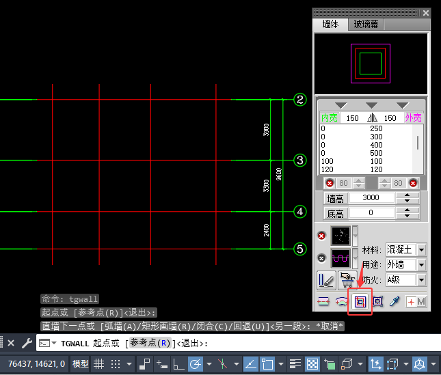Adjust the wave pattern slider
This screenshot has width=441, height=375.
coord(356,258)
